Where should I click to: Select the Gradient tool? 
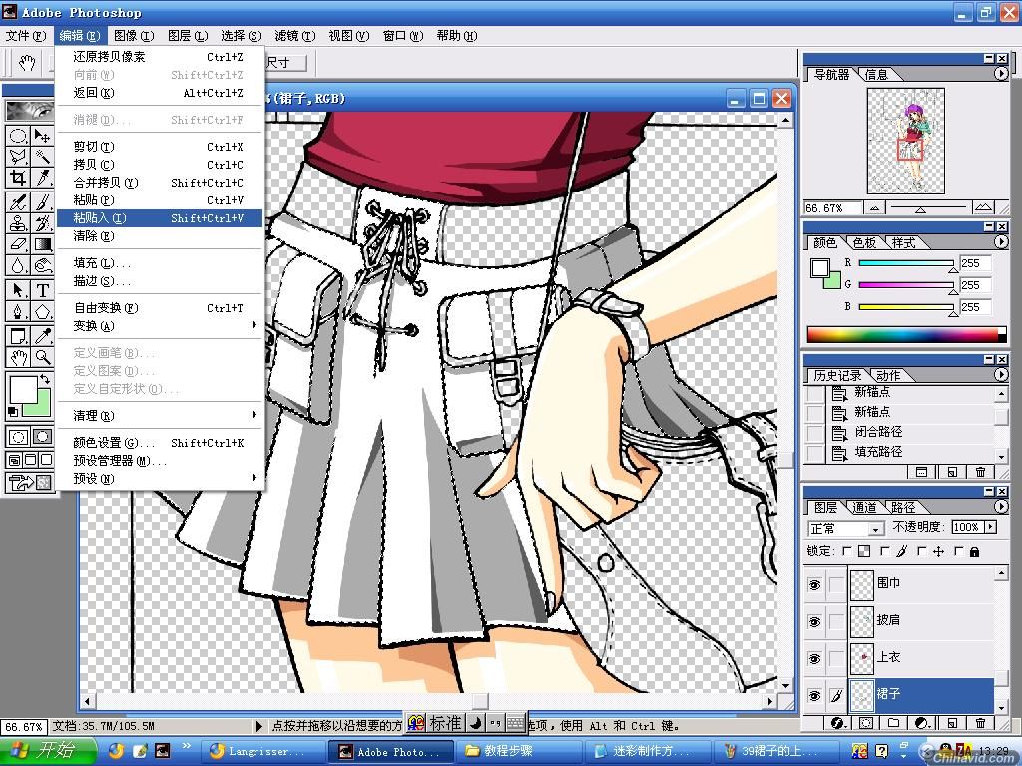[x=42, y=245]
